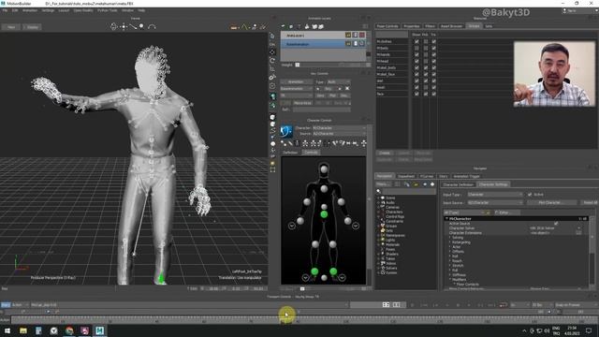The image size is (599, 337).
Task: Switch to the Character Definition tab
Action: tap(458, 184)
